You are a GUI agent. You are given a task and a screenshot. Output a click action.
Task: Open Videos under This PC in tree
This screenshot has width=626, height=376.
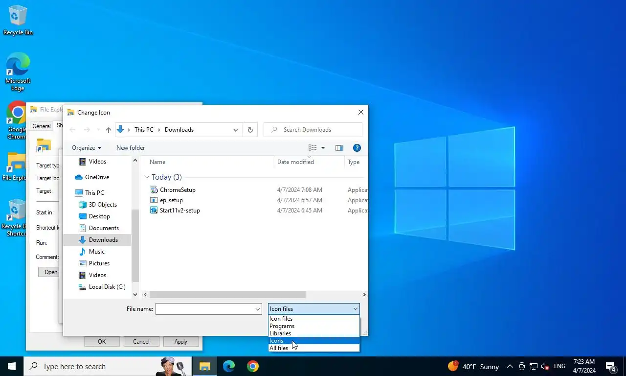coord(97,275)
